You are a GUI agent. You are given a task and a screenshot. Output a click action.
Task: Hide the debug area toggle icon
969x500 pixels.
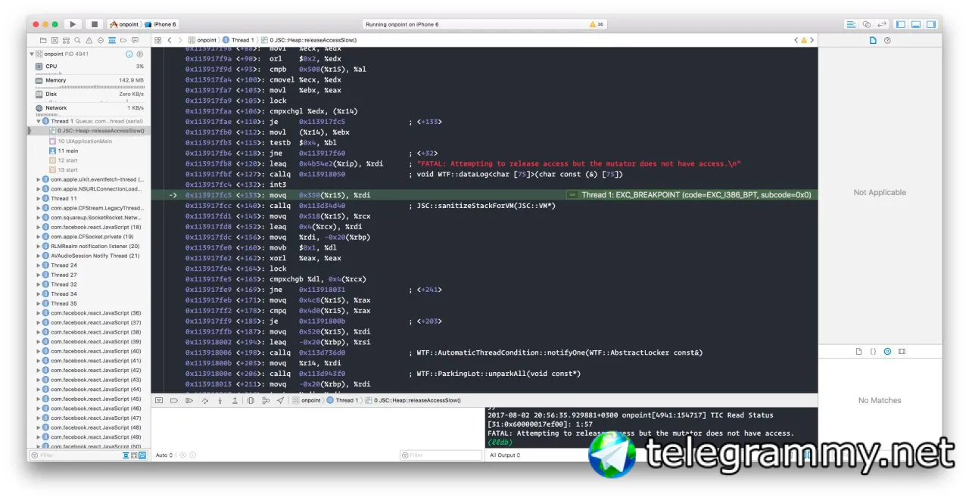159,400
